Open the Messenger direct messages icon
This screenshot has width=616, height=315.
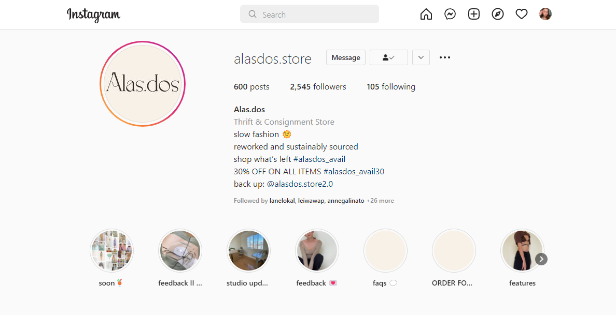click(450, 14)
